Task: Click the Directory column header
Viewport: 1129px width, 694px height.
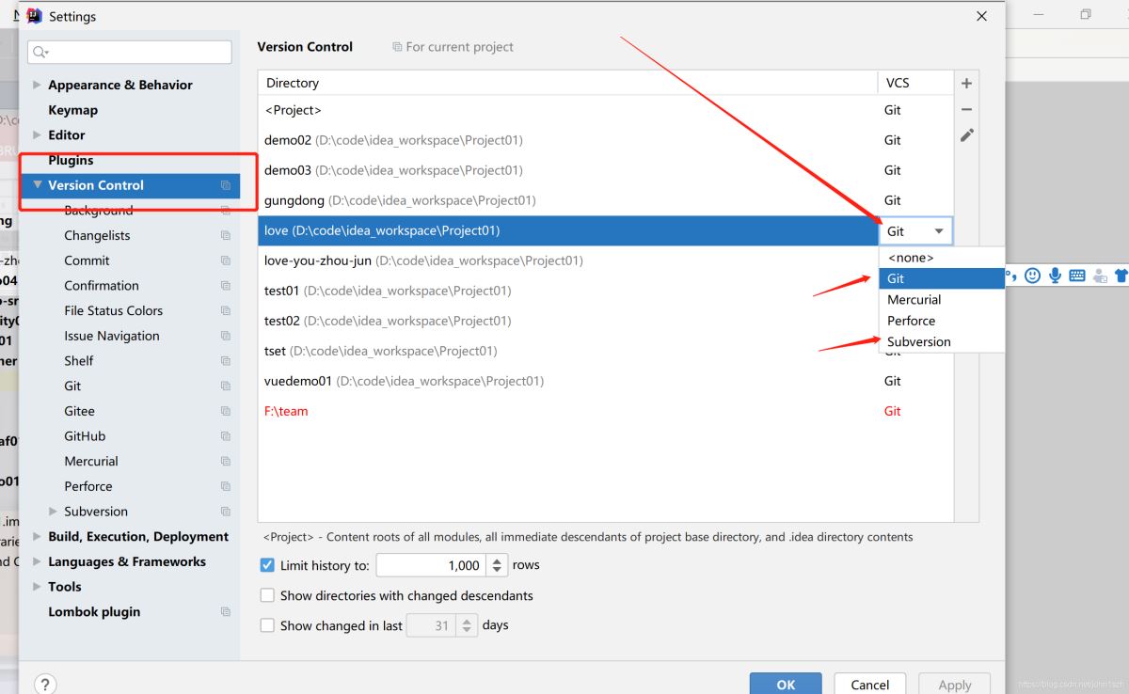Action: pos(567,83)
